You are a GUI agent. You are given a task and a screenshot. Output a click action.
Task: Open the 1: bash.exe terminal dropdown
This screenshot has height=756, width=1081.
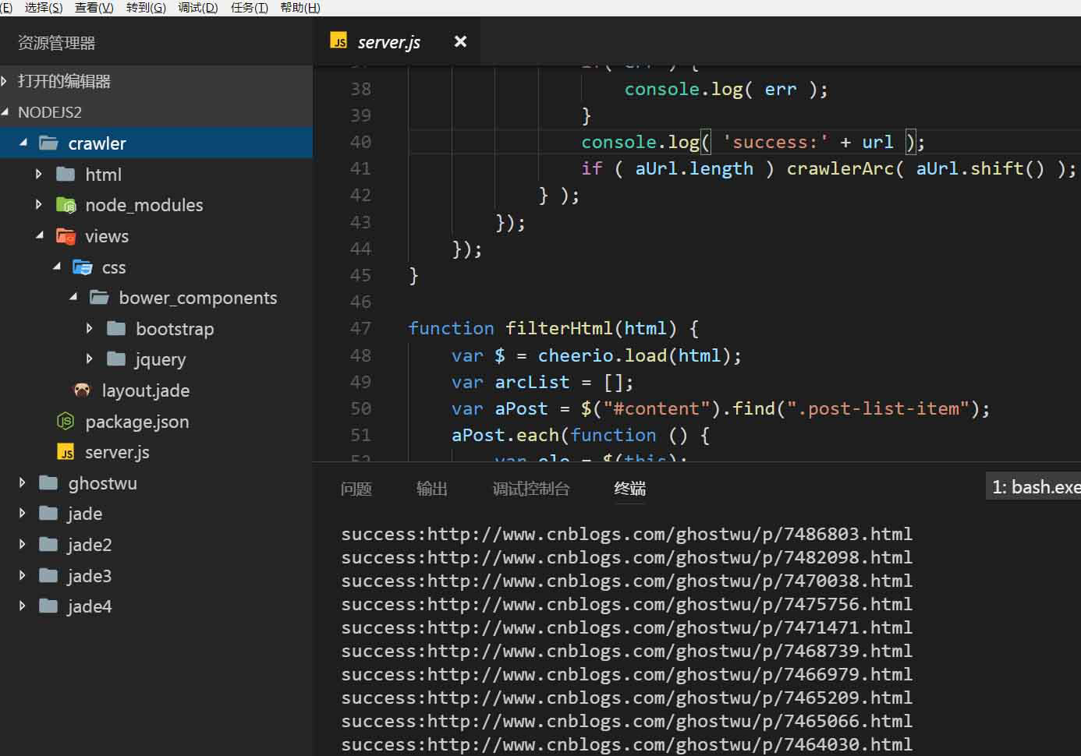click(1033, 486)
